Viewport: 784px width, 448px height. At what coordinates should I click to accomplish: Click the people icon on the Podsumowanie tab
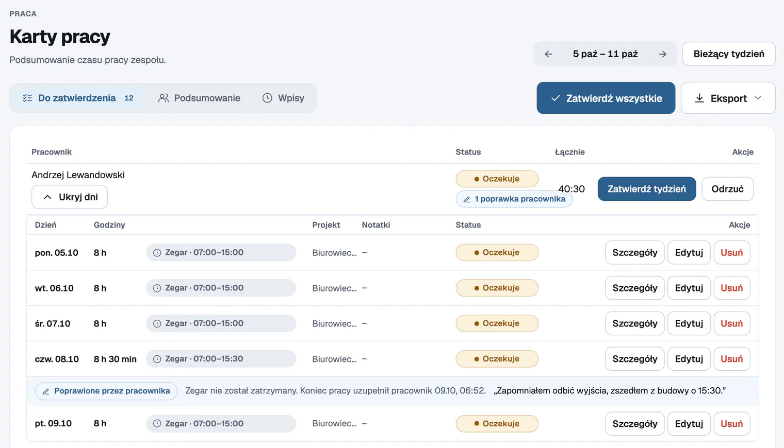click(x=164, y=98)
